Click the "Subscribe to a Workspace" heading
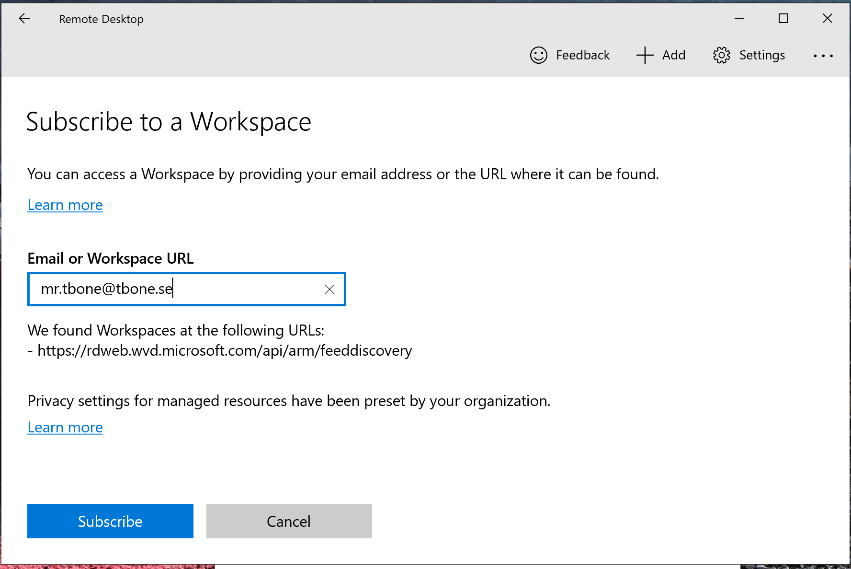Screen dimensions: 851x569 (169, 122)
